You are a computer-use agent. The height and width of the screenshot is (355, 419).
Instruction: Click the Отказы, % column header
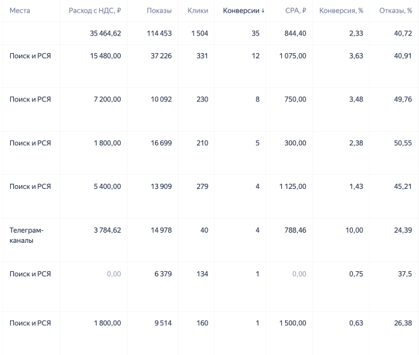click(396, 11)
